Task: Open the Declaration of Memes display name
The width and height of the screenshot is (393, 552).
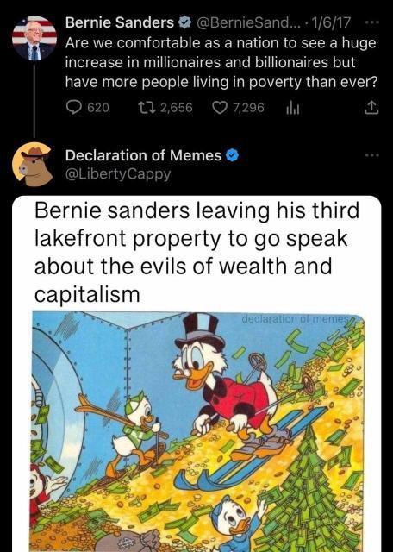Action: [144, 155]
